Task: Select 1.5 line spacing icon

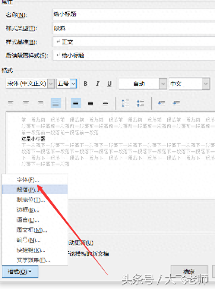Action: tap(91, 103)
